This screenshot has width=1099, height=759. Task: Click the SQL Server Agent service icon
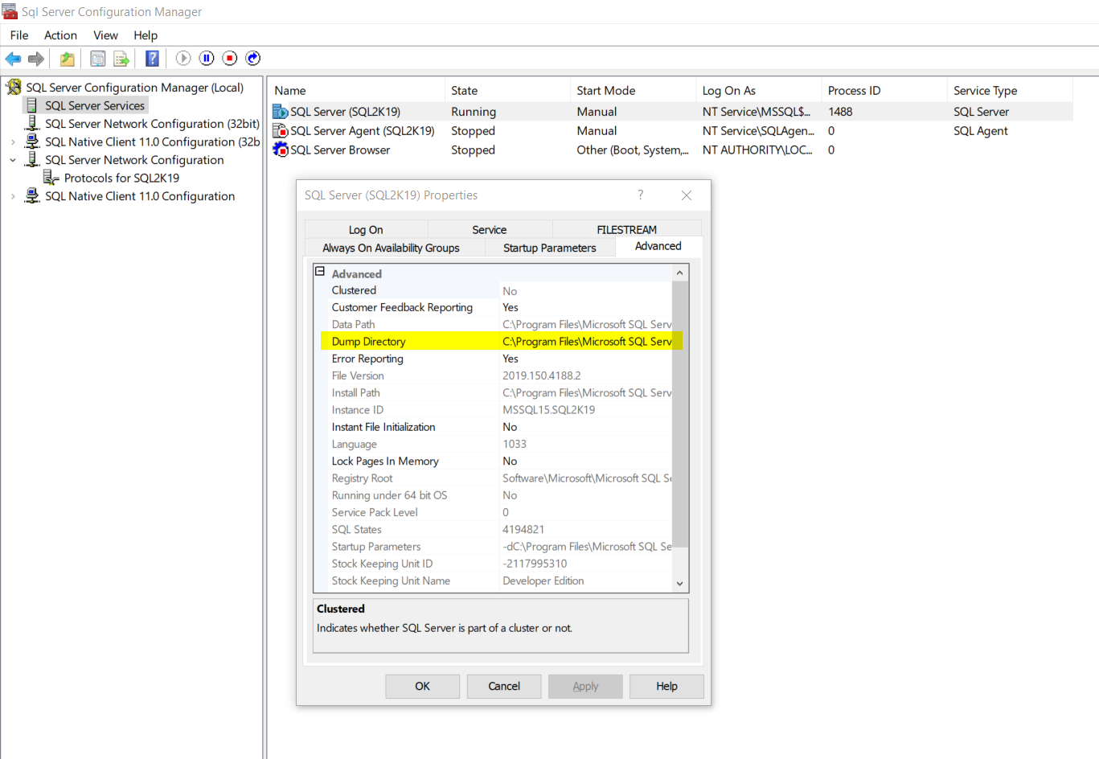pyautogui.click(x=281, y=130)
